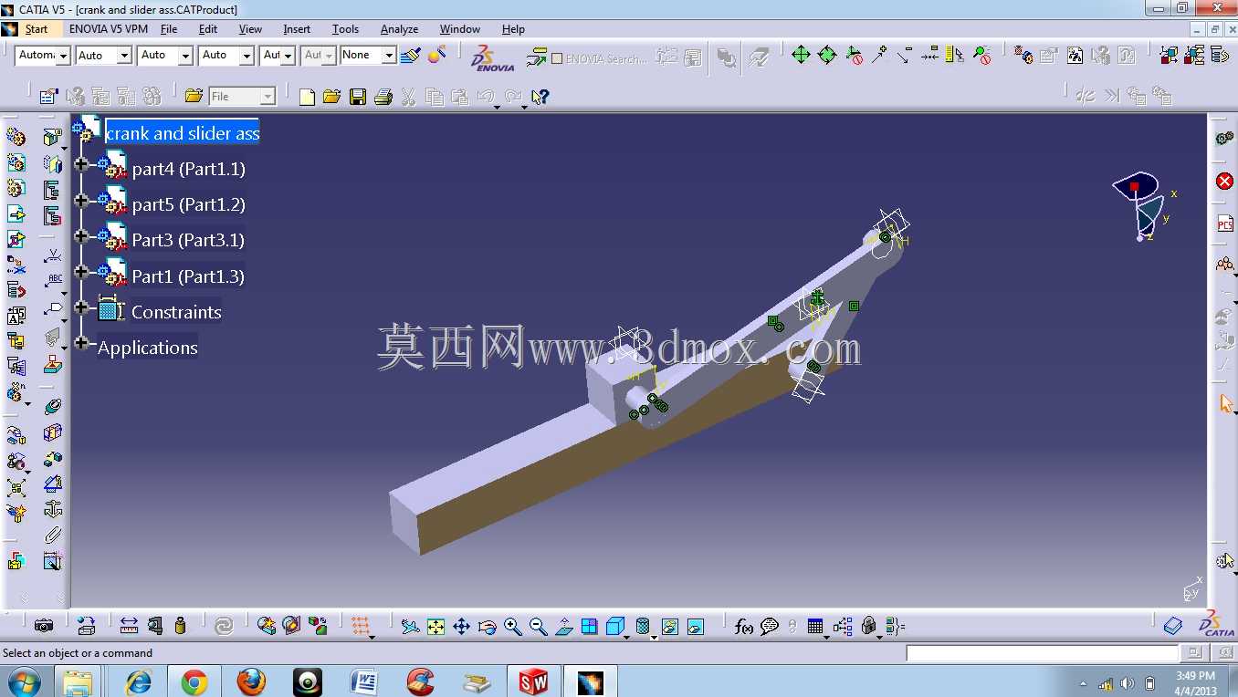
Task: Click the Rotate view icon
Action: (487, 626)
